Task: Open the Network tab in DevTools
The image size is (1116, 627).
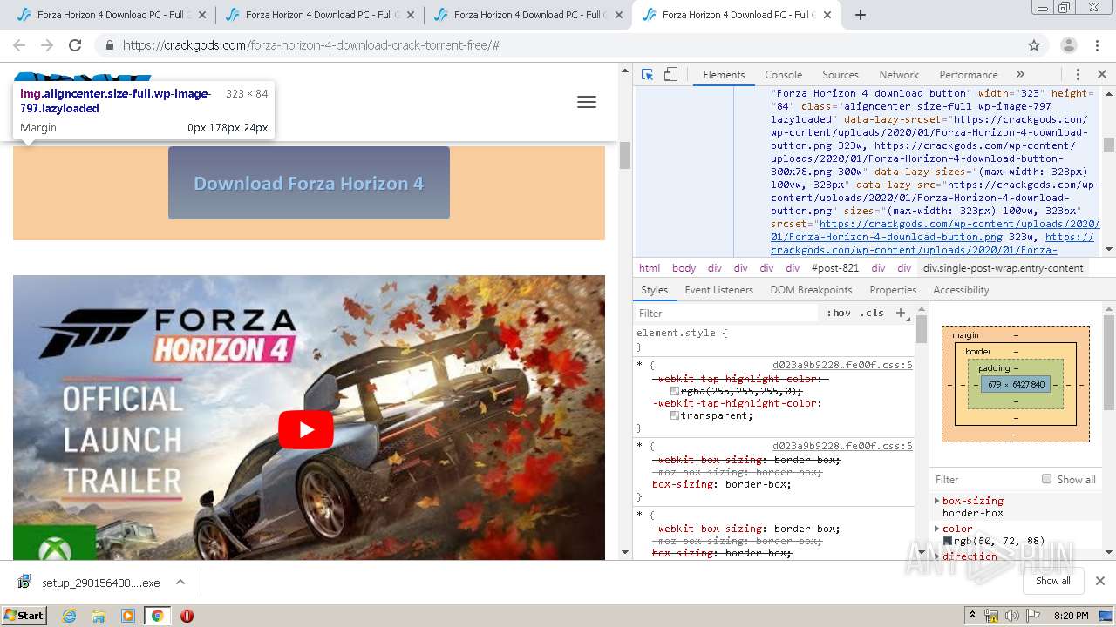Action: (x=899, y=75)
